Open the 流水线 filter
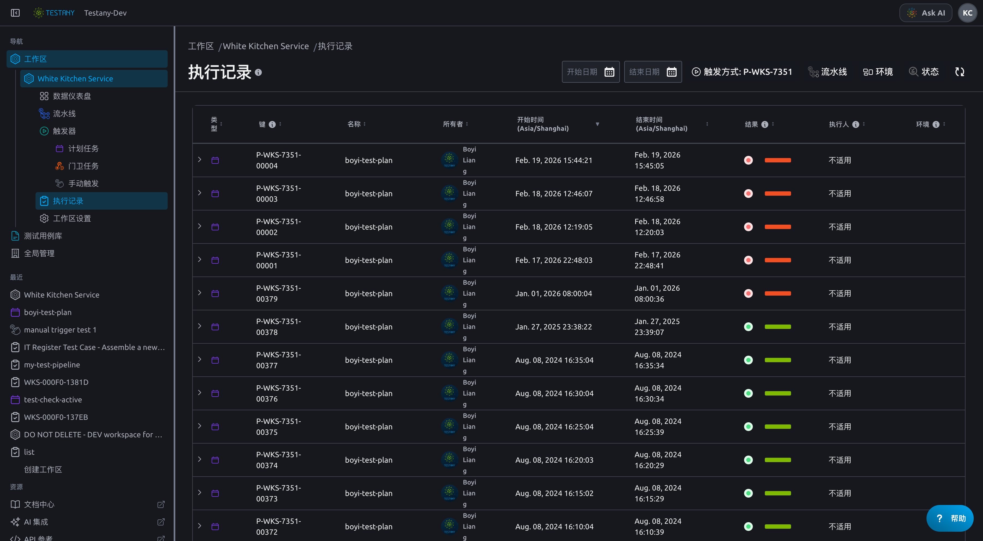The width and height of the screenshot is (983, 541). [x=827, y=72]
